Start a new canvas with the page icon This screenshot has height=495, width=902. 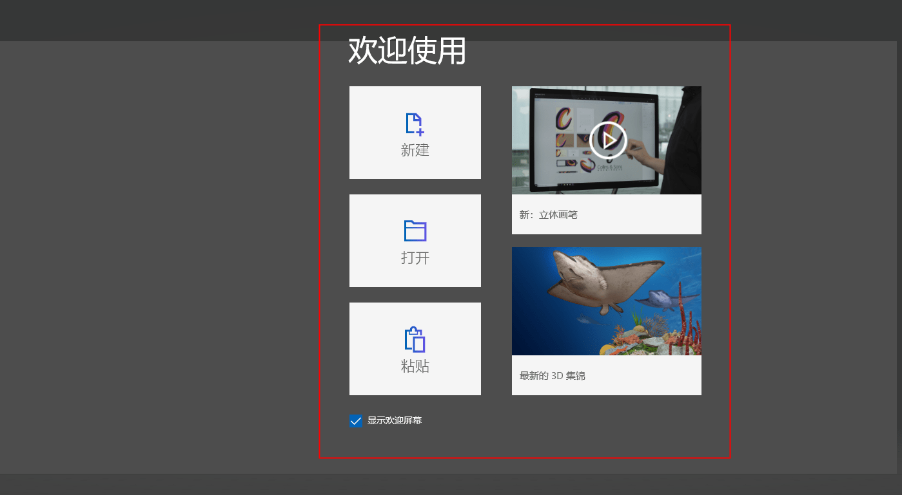415,124
